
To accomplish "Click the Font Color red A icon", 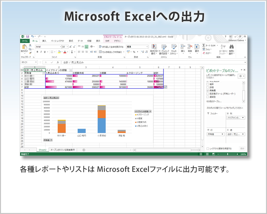I will click(x=65, y=52).
